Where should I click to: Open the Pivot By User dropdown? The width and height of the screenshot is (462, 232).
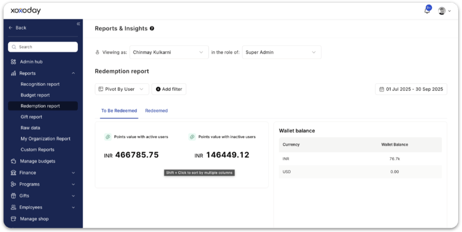coord(122,89)
